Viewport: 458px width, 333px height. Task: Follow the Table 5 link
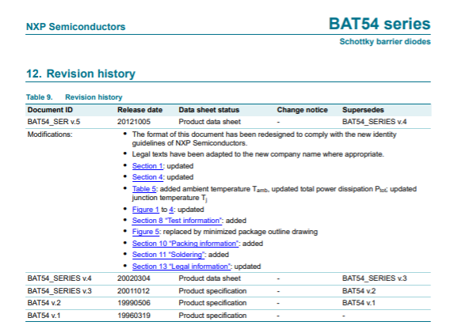pos(144,189)
